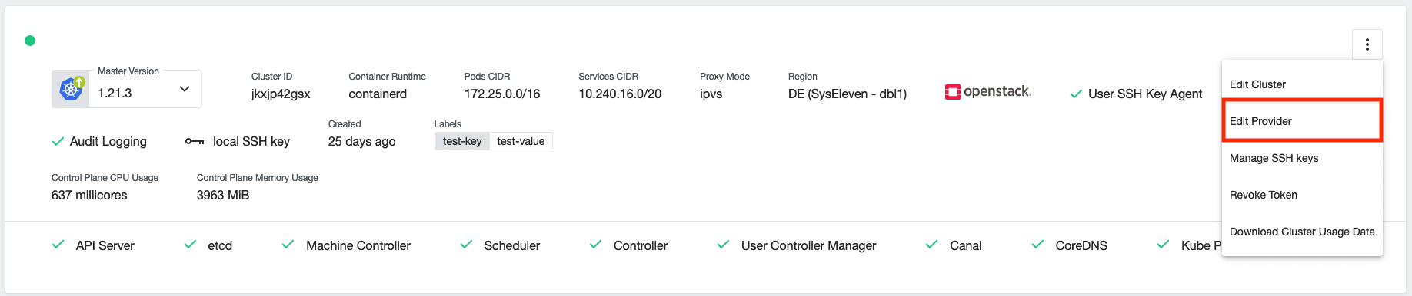Click the local SSH key icon
The image size is (1412, 296).
point(195,141)
